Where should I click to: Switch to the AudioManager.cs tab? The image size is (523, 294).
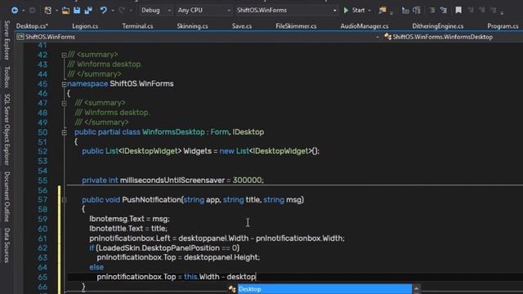(364, 26)
